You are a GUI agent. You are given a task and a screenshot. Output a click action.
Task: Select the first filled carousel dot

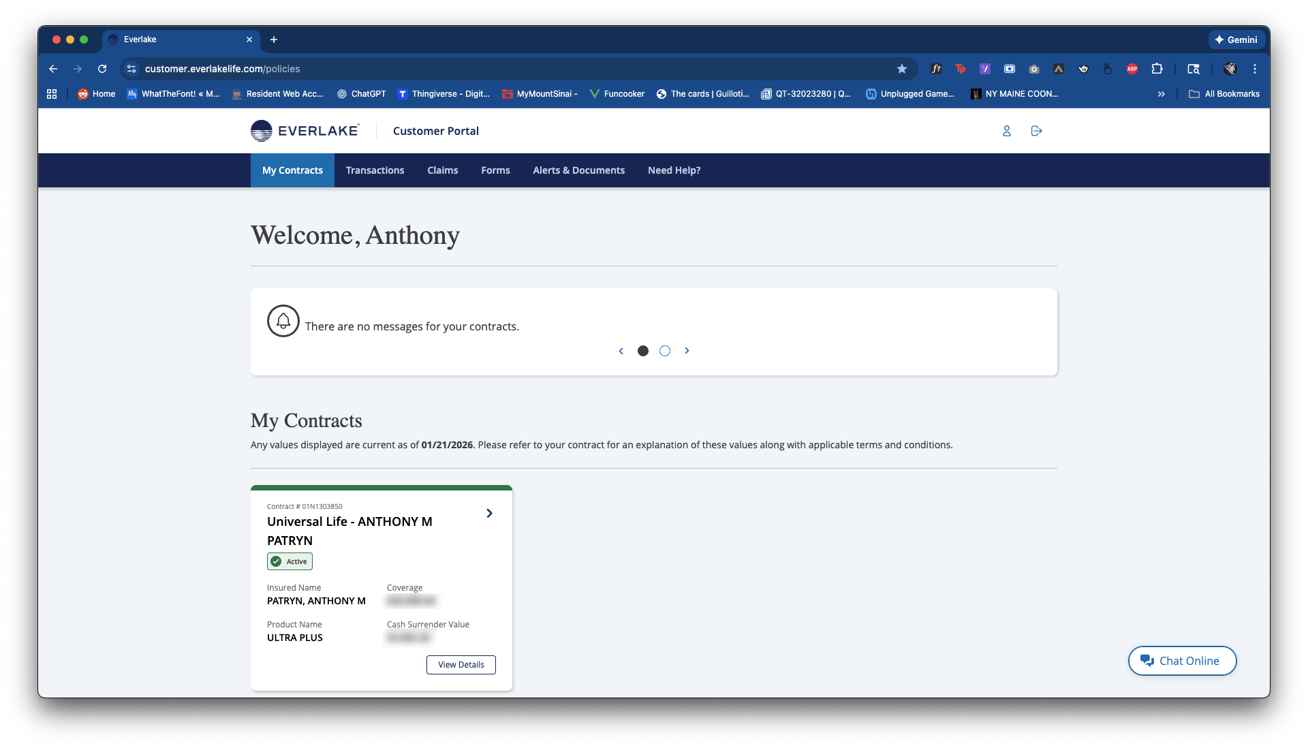point(642,351)
